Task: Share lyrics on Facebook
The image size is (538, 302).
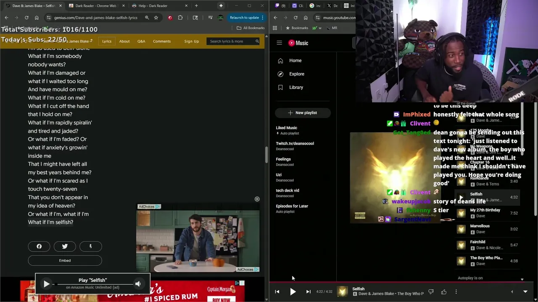Action: coord(39,246)
